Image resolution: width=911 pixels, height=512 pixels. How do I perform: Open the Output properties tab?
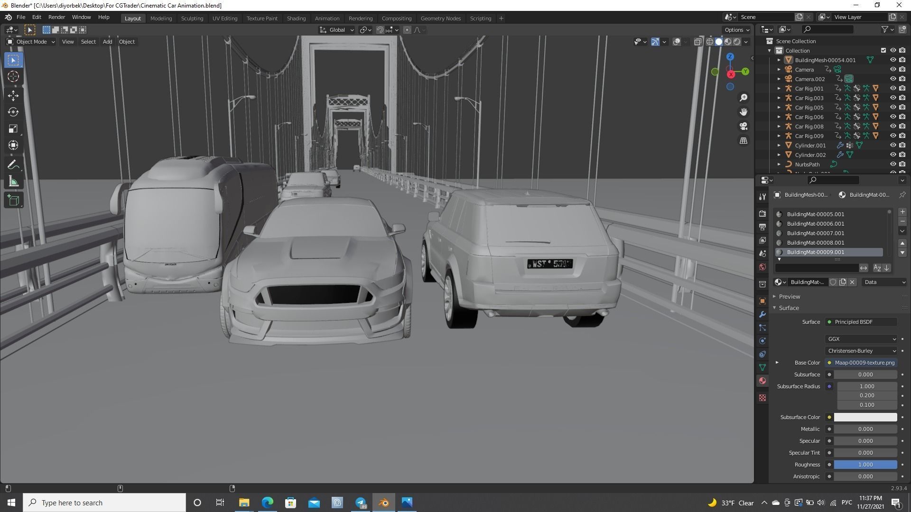pos(762,227)
